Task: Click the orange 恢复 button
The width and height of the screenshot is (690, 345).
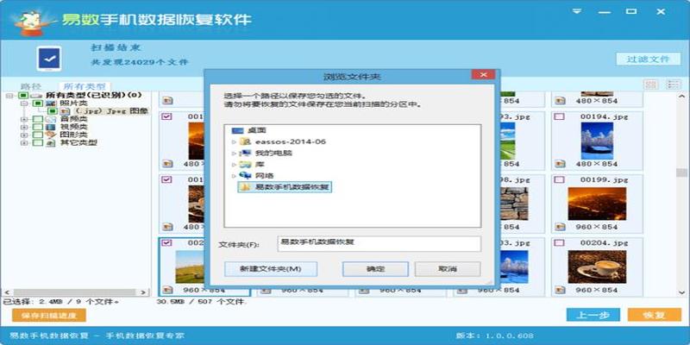Action: point(655,315)
